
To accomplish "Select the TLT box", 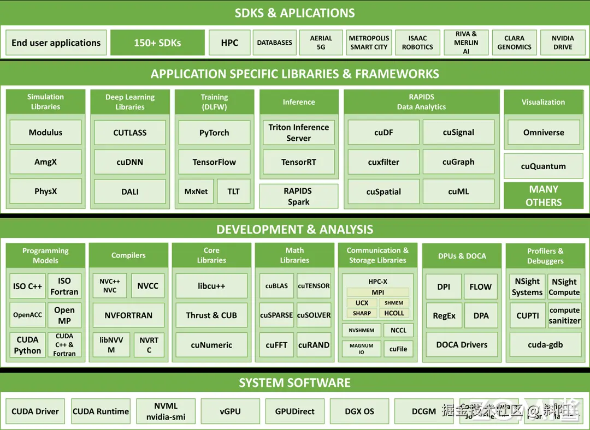I will (233, 192).
